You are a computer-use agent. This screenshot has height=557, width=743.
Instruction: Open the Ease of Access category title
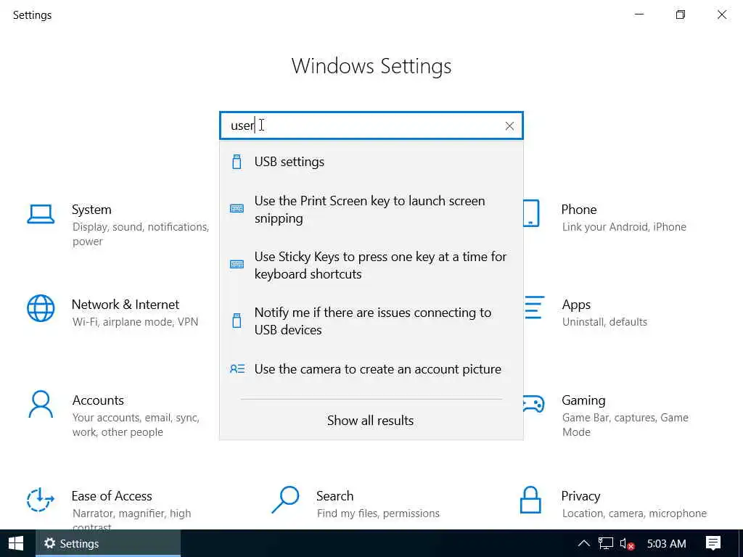click(112, 496)
